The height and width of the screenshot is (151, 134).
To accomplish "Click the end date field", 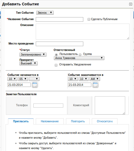I will click(x=80, y=85).
